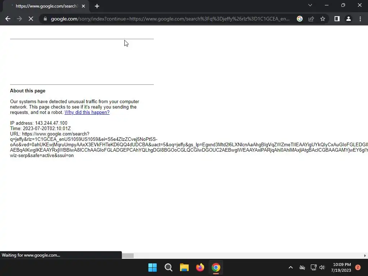Click the forward navigation arrow
This screenshot has height=276, width=368.
pos(19,19)
